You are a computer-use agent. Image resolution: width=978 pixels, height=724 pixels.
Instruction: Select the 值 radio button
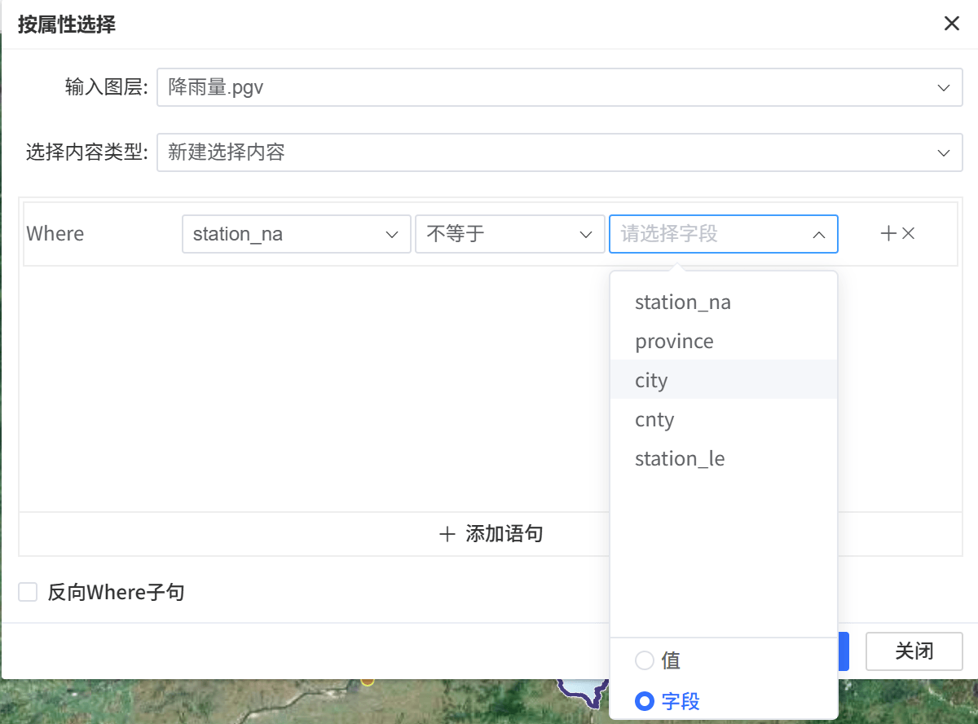[644, 661]
